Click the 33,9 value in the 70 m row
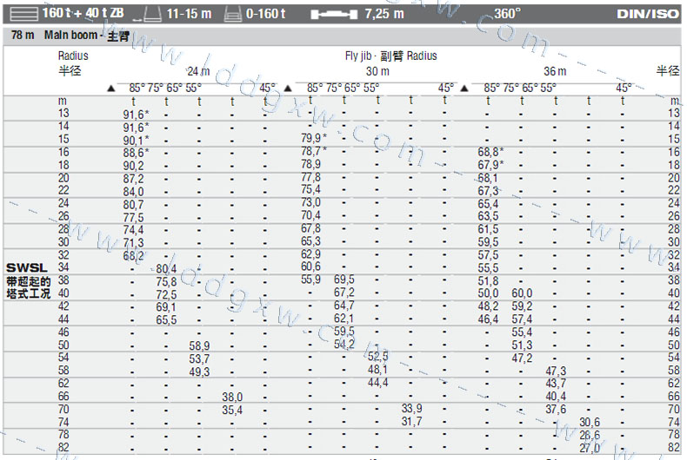The height and width of the screenshot is (460, 687). 411,409
